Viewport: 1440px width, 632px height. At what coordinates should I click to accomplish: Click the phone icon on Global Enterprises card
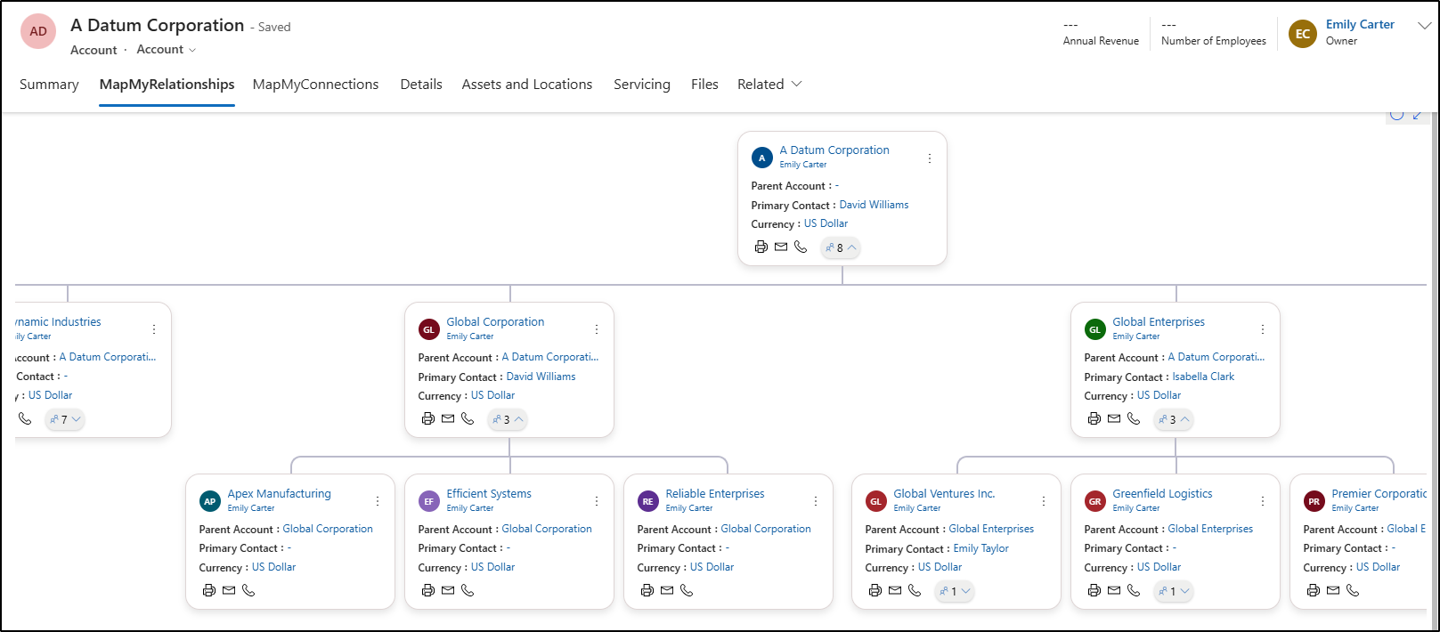coord(1134,418)
